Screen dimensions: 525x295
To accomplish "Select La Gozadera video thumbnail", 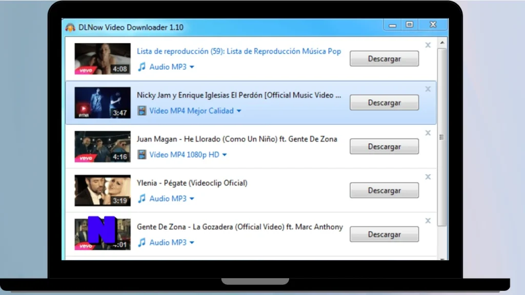I will click(x=103, y=234).
